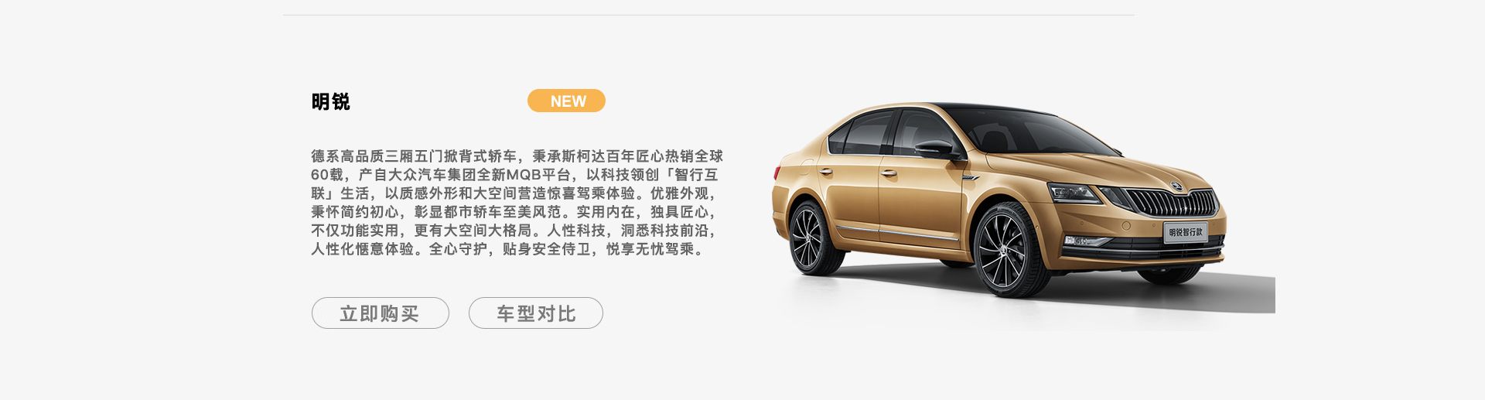Click the 明锐智行款 license plate

(x=1185, y=232)
